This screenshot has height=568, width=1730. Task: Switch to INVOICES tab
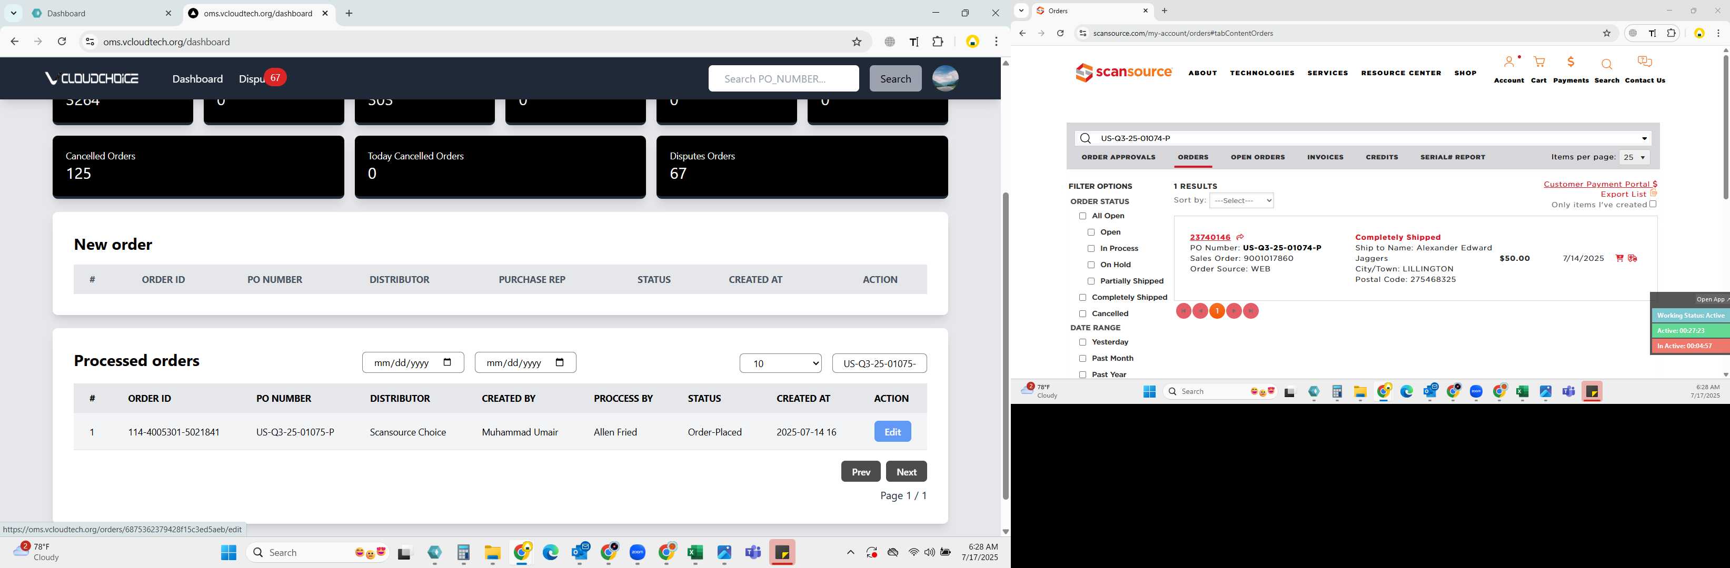pos(1325,158)
